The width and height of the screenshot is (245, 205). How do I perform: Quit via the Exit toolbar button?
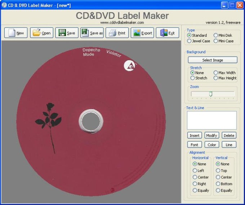coord(168,33)
